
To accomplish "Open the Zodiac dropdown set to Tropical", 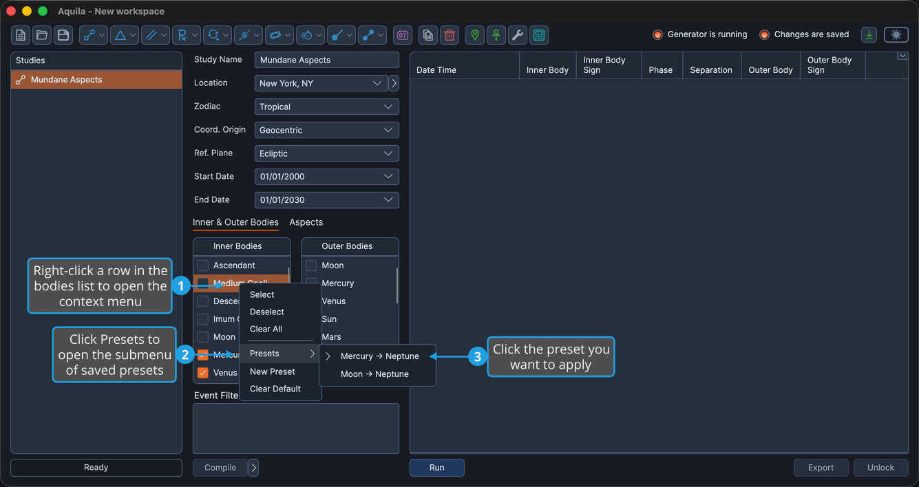I will 327,107.
